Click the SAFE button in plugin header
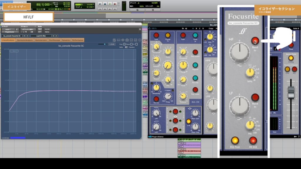 (40, 32)
